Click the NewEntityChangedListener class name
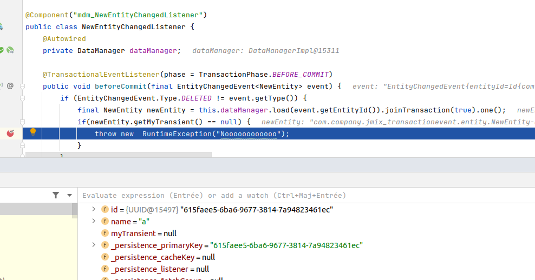Screen dimensions: 535x280 pos(133,27)
